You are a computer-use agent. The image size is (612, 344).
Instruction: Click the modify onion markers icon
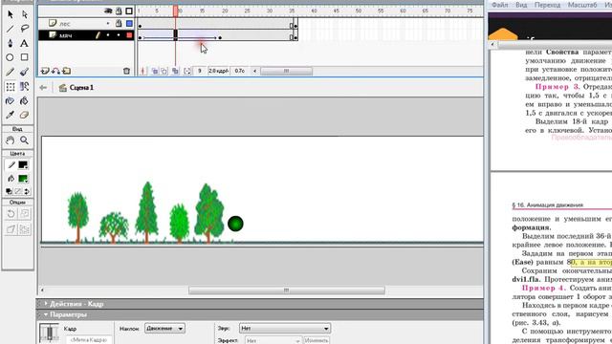point(187,71)
